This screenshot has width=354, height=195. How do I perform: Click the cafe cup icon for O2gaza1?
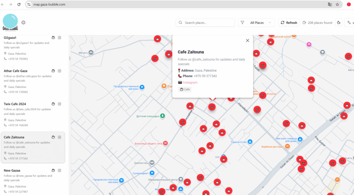[x=53, y=38]
